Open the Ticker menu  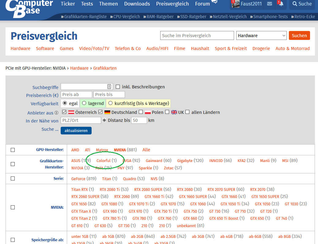[x=68, y=4]
